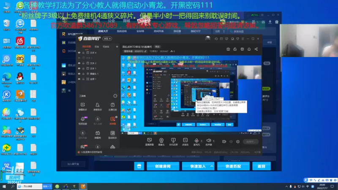
Task: Collapse the 工具箱 toolbox section
Action: (115, 96)
